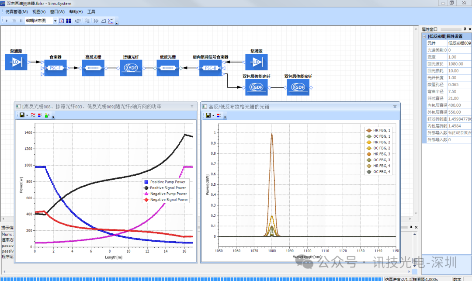Close the power-along-fiber plot window

coord(192,106)
